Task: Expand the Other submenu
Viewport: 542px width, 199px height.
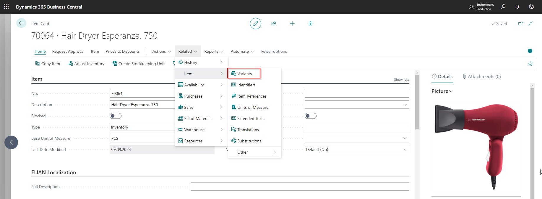Action: [x=255, y=152]
